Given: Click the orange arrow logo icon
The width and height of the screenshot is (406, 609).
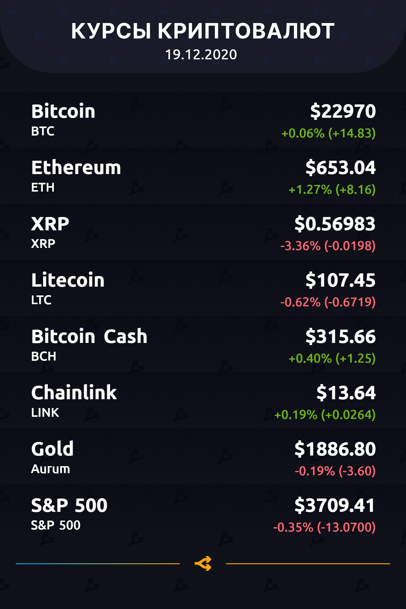Looking at the screenshot, I should pyautogui.click(x=203, y=563).
